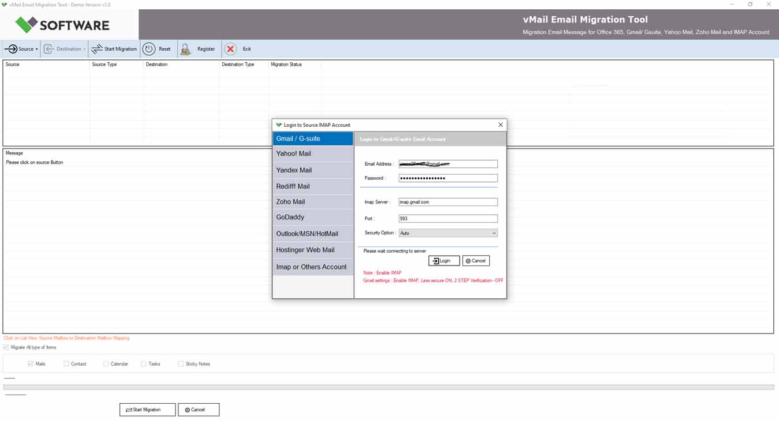Click the red Exit icon
Viewport: 779px width, 421px height.
click(x=230, y=49)
